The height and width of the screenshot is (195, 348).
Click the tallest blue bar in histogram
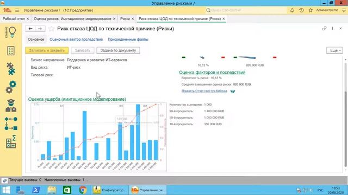tap(138, 132)
